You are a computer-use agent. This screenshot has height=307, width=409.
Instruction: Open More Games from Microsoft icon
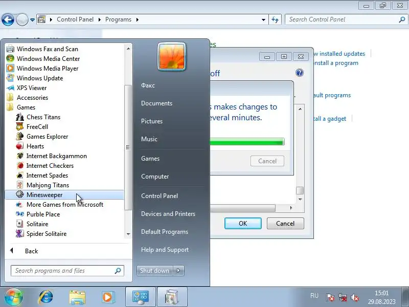20,204
